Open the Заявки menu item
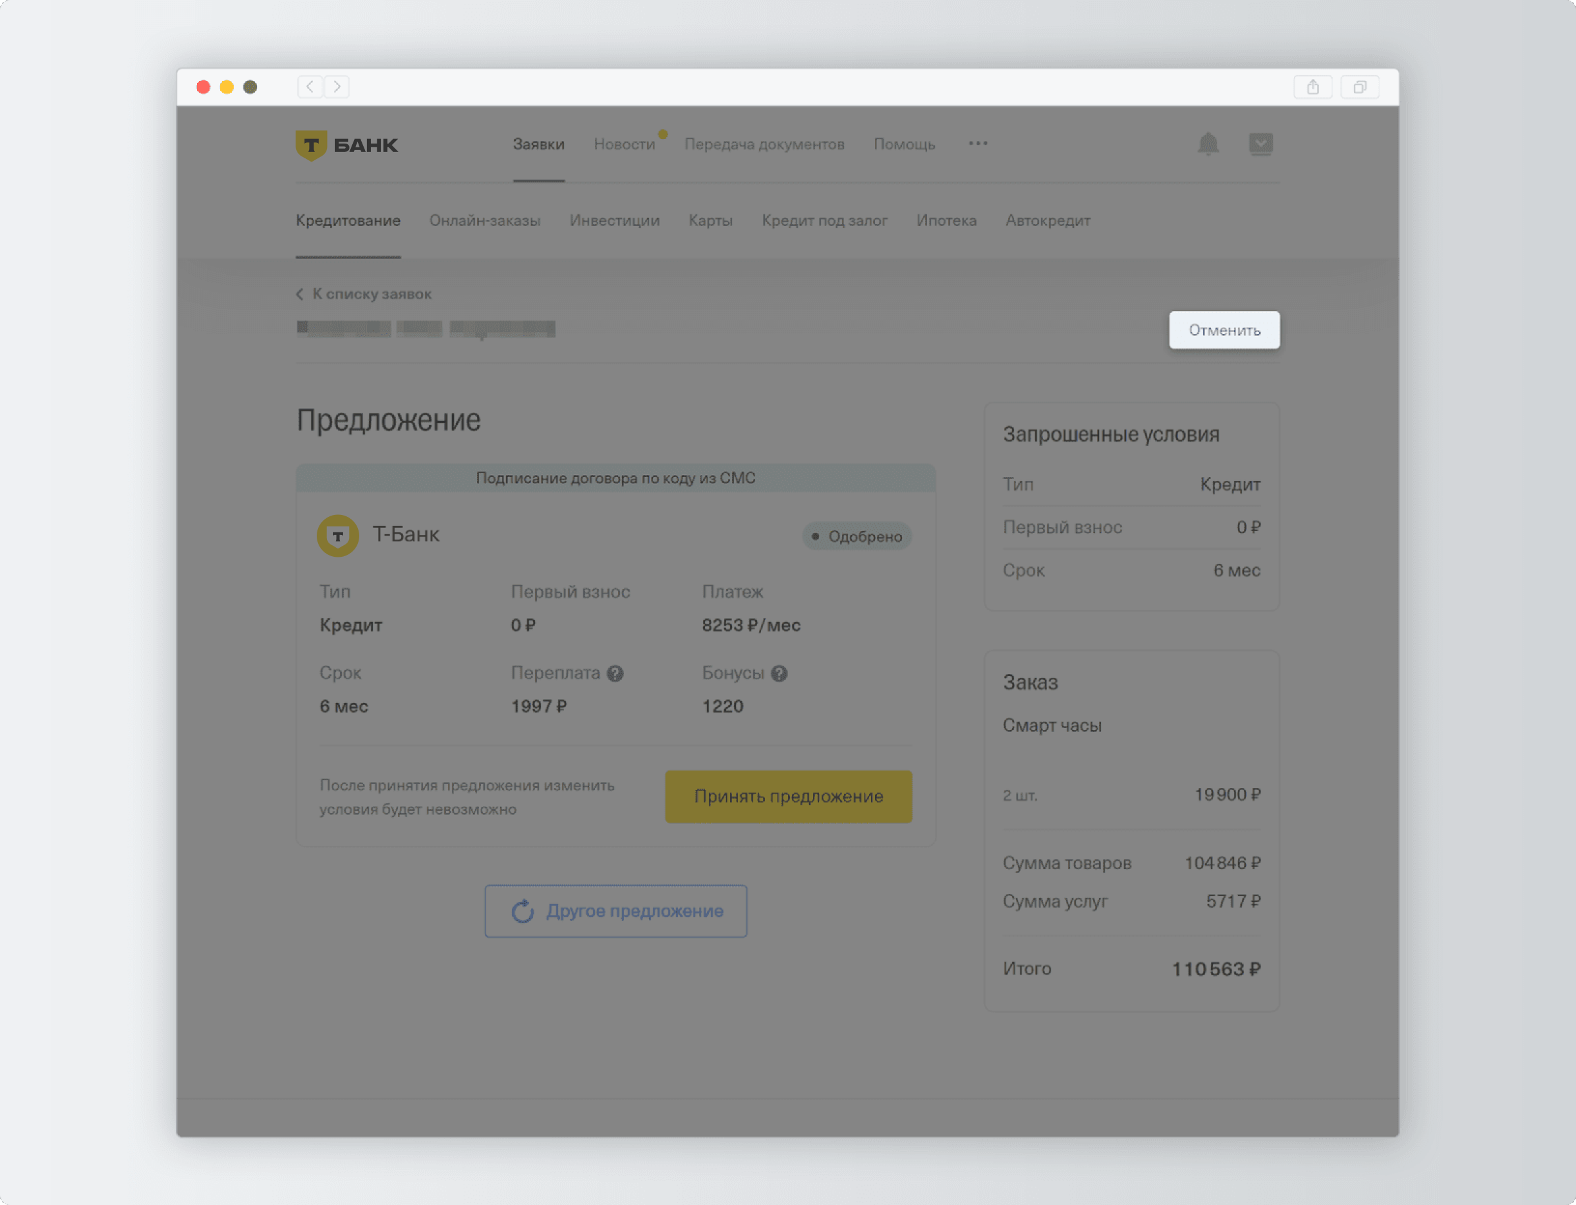 click(x=539, y=144)
